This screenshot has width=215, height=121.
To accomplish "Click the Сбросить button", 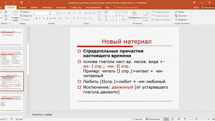I will tap(26, 16).
